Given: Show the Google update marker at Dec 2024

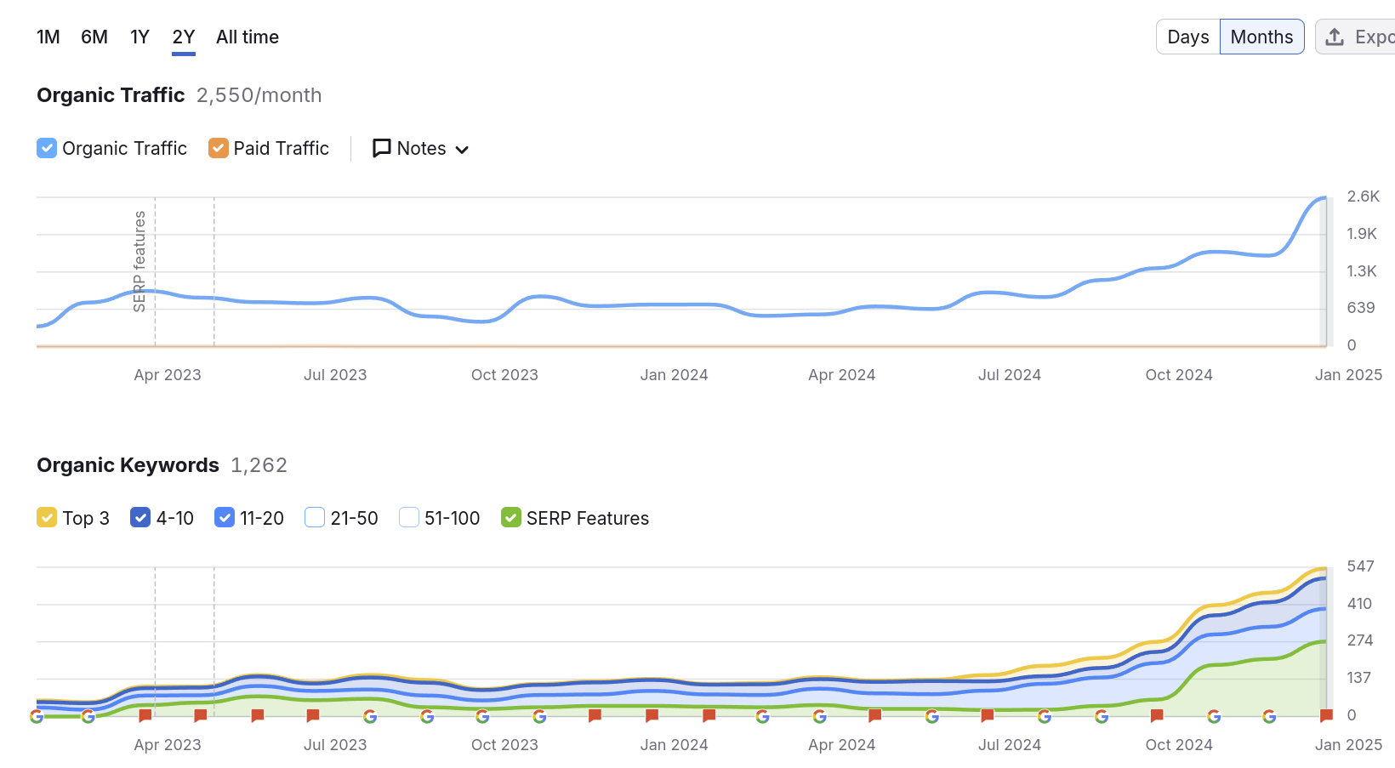Looking at the screenshot, I should 1269,716.
